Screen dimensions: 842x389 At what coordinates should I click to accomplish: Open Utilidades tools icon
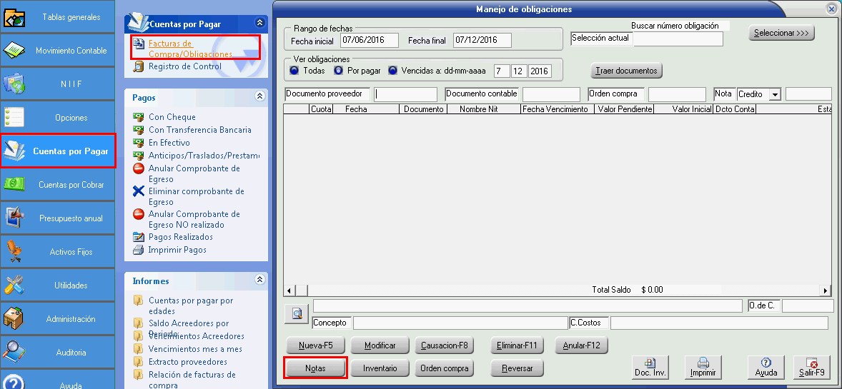pyautogui.click(x=15, y=286)
